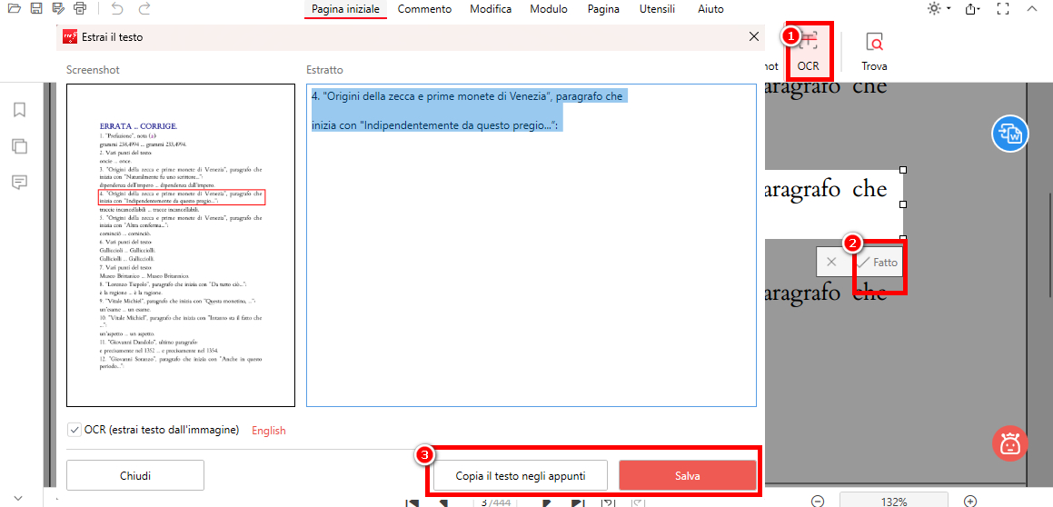The height and width of the screenshot is (507, 1053).
Task: Click inside the Estratto extracted text box
Action: pyautogui.click(x=531, y=245)
